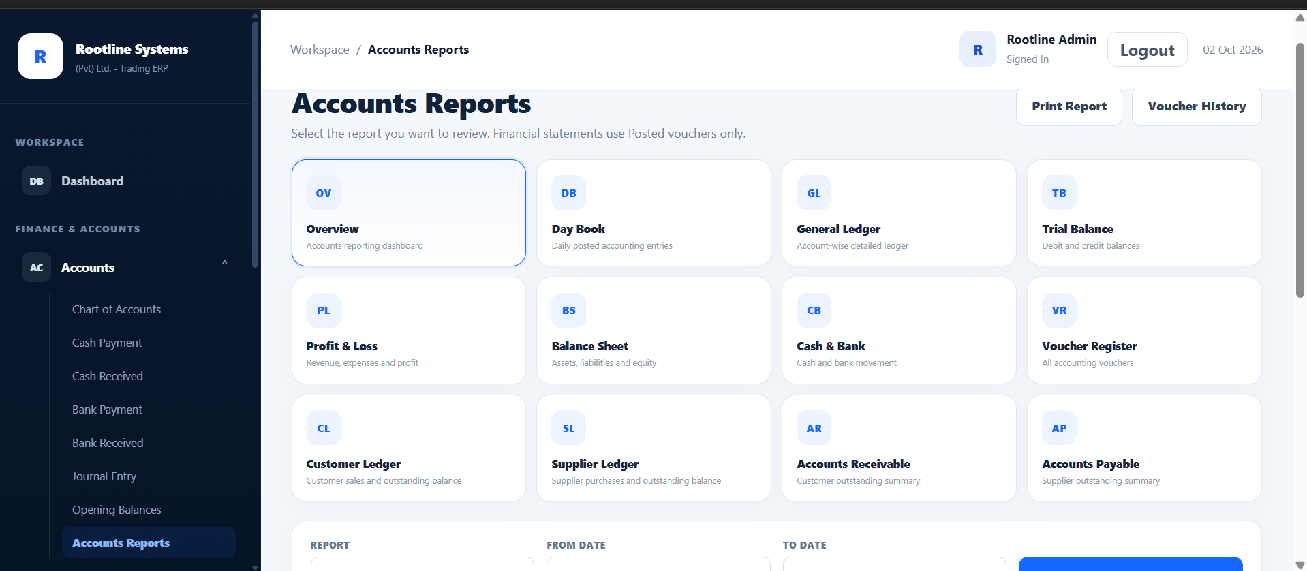Click the 'Cash and bank movement' description
This screenshot has height=571, width=1307.
(846, 363)
